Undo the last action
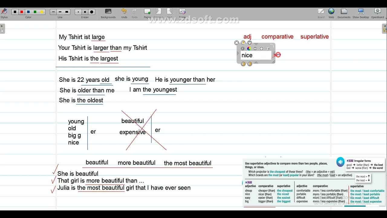 [x=124, y=13]
